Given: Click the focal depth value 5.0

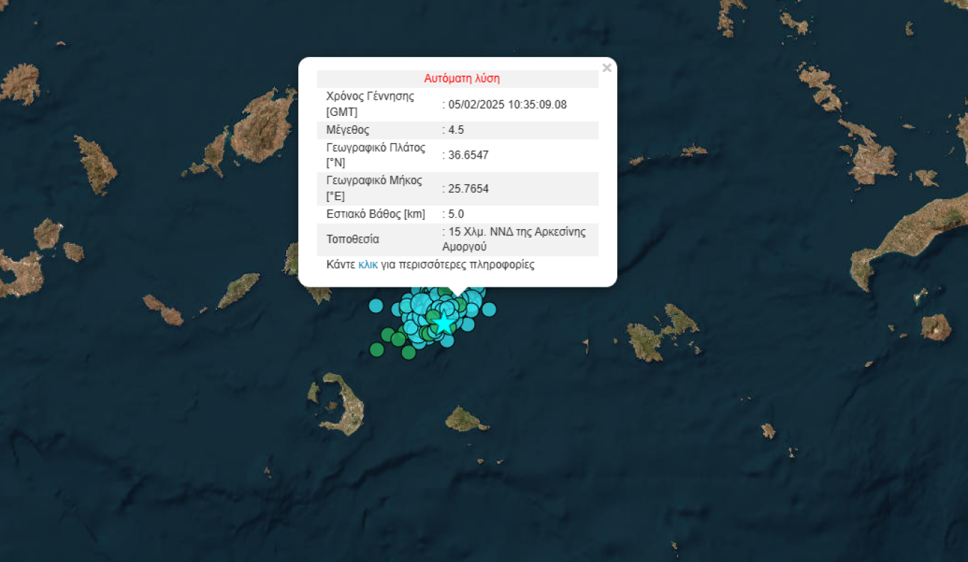Looking at the screenshot, I should [x=456, y=214].
